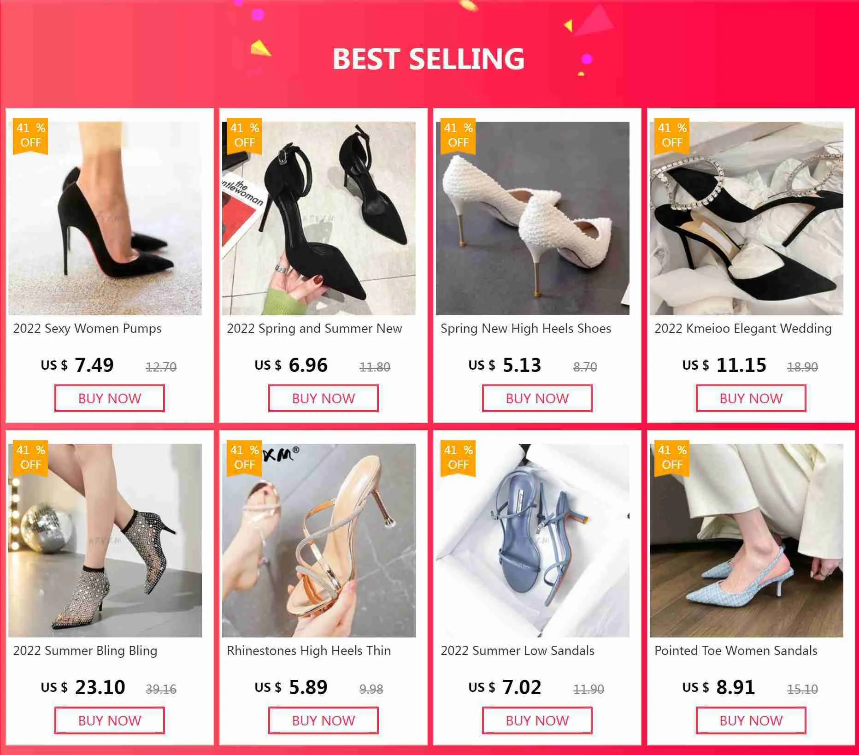This screenshot has height=755, width=859.
Task: Open the white pearl high heels photo
Action: tap(533, 218)
